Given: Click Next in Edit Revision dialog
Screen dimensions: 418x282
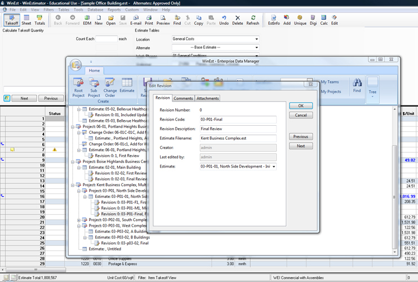Looking at the screenshot, I should [x=301, y=146].
